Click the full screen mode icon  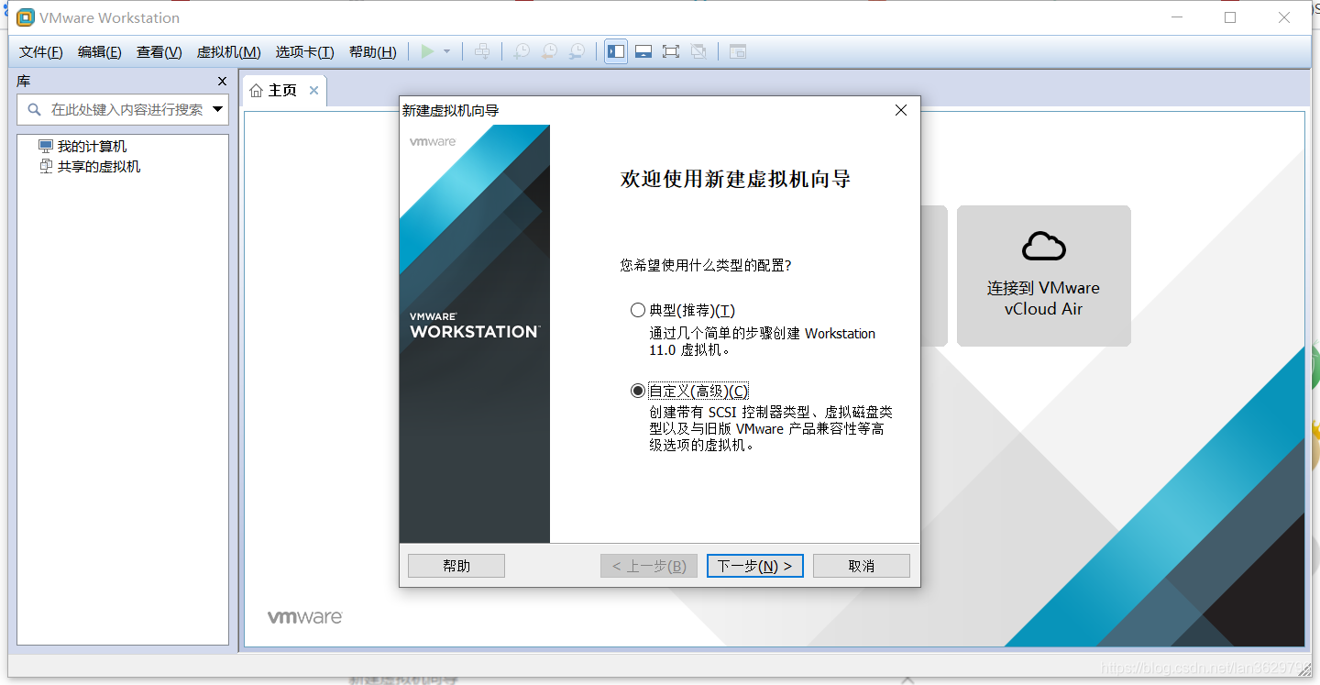(x=671, y=52)
